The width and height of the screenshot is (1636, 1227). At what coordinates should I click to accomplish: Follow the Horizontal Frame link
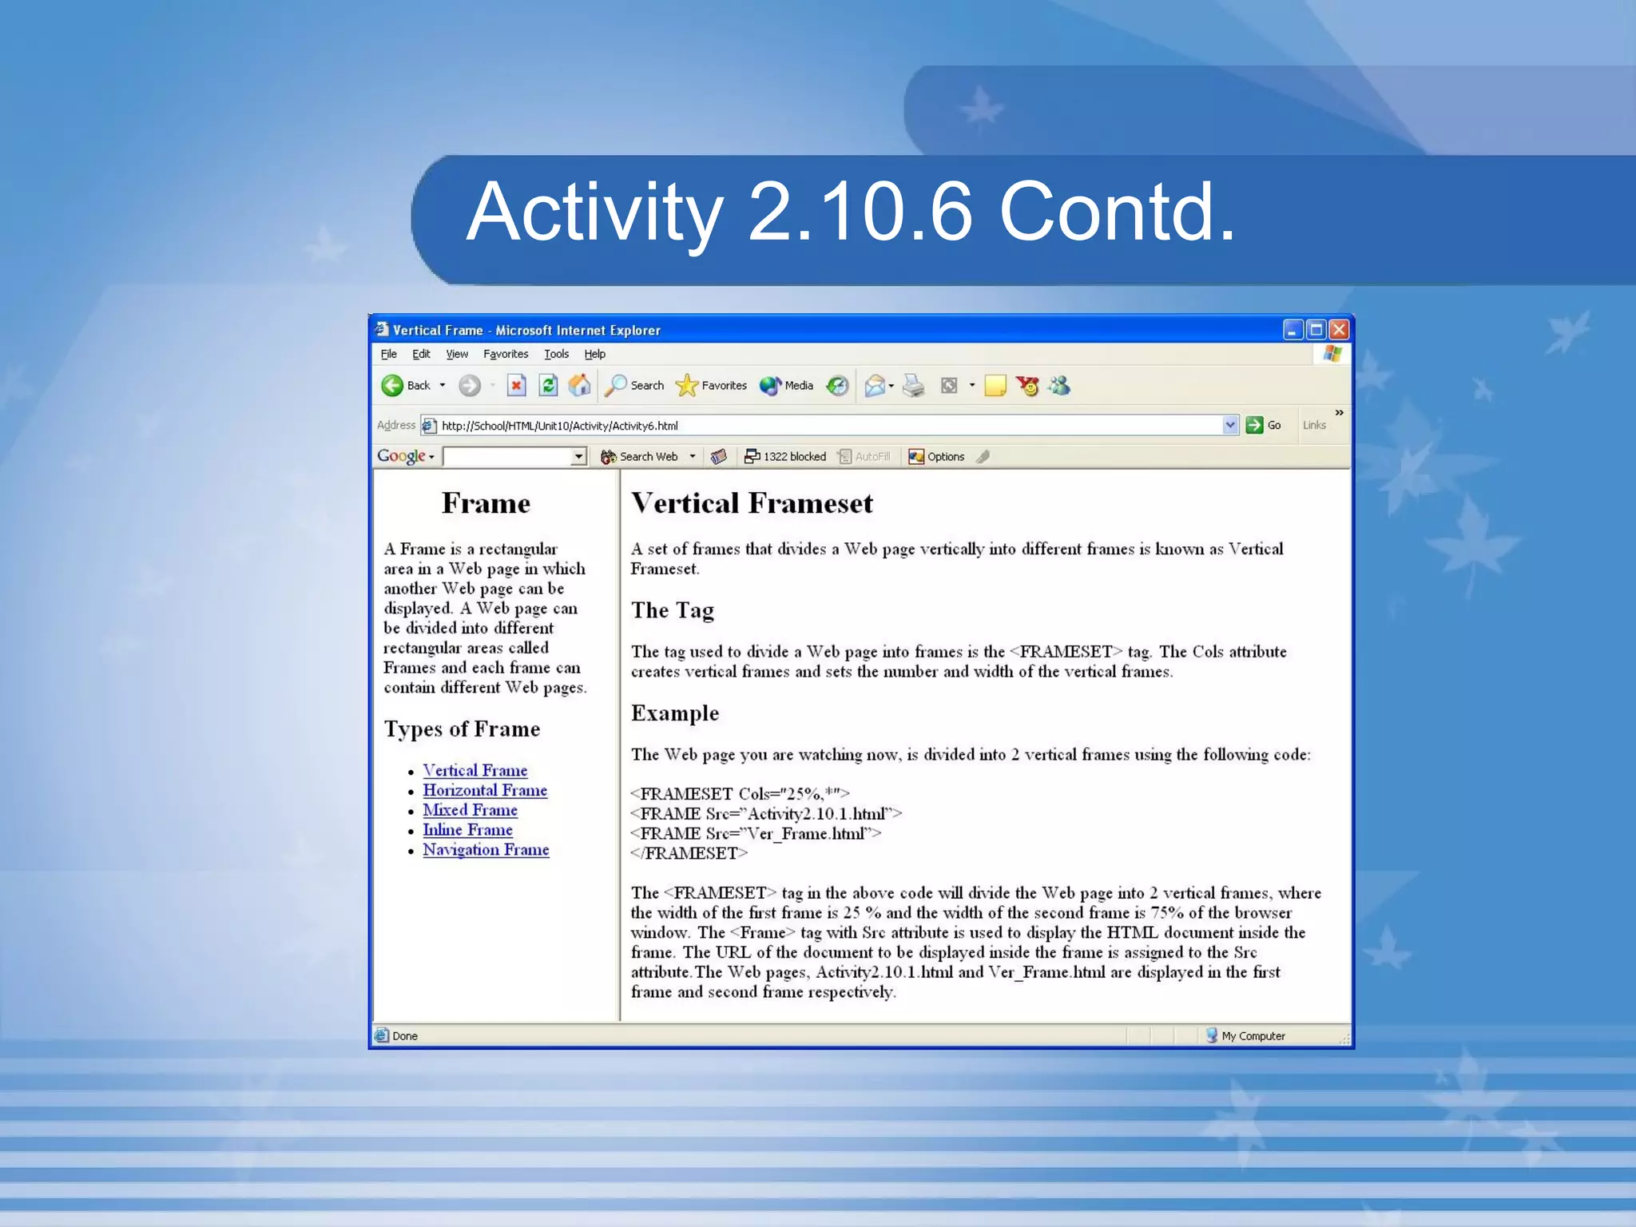485,790
